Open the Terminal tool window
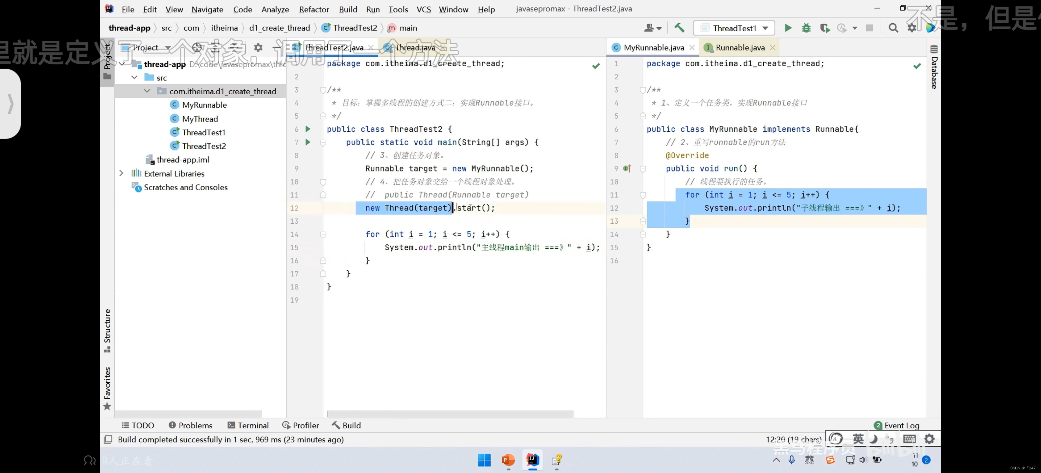 pos(248,425)
